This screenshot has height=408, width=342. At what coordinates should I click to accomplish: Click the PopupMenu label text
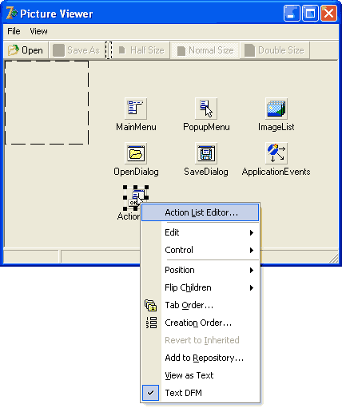pos(206,127)
